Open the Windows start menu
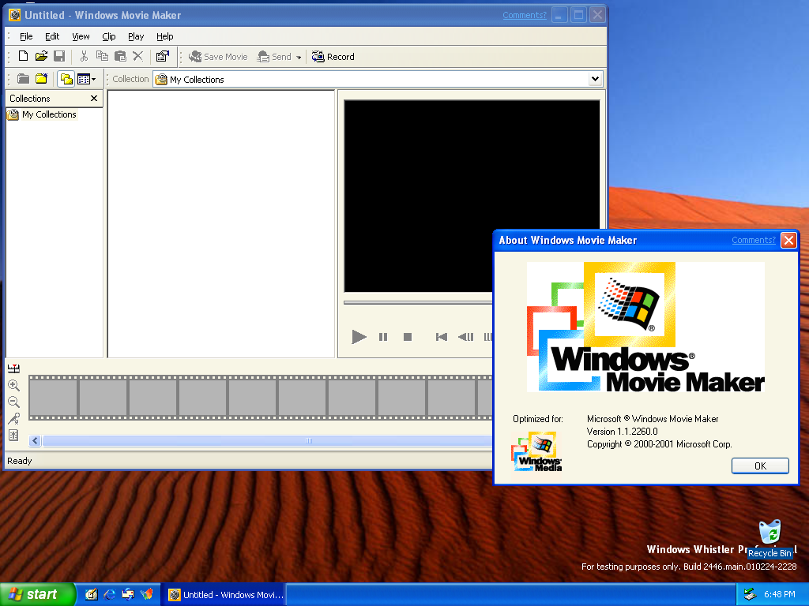 (38, 594)
